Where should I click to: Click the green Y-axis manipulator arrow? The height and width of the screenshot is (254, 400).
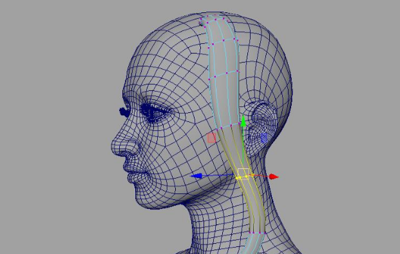pyautogui.click(x=243, y=121)
